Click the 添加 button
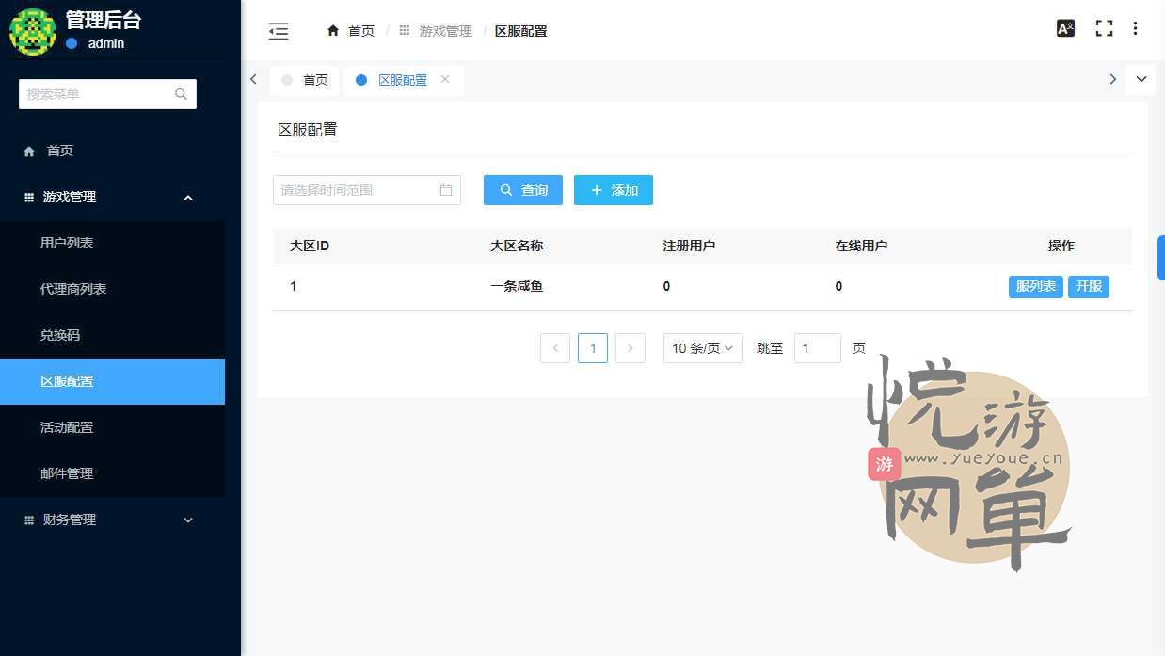 [613, 190]
